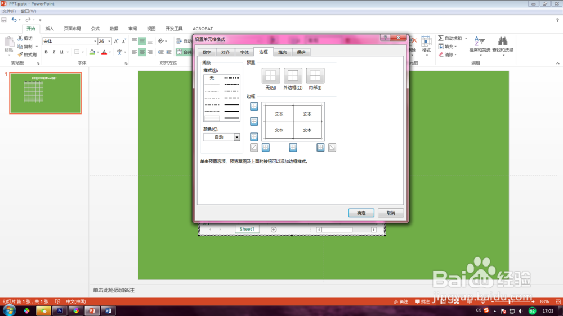563x316 pixels.
Task: Click the Sort and Filter icon
Action: coord(479,41)
